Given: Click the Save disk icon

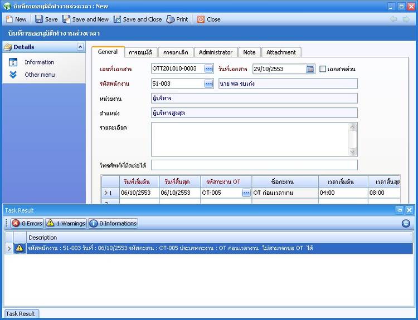Looking at the screenshot, I should point(39,19).
